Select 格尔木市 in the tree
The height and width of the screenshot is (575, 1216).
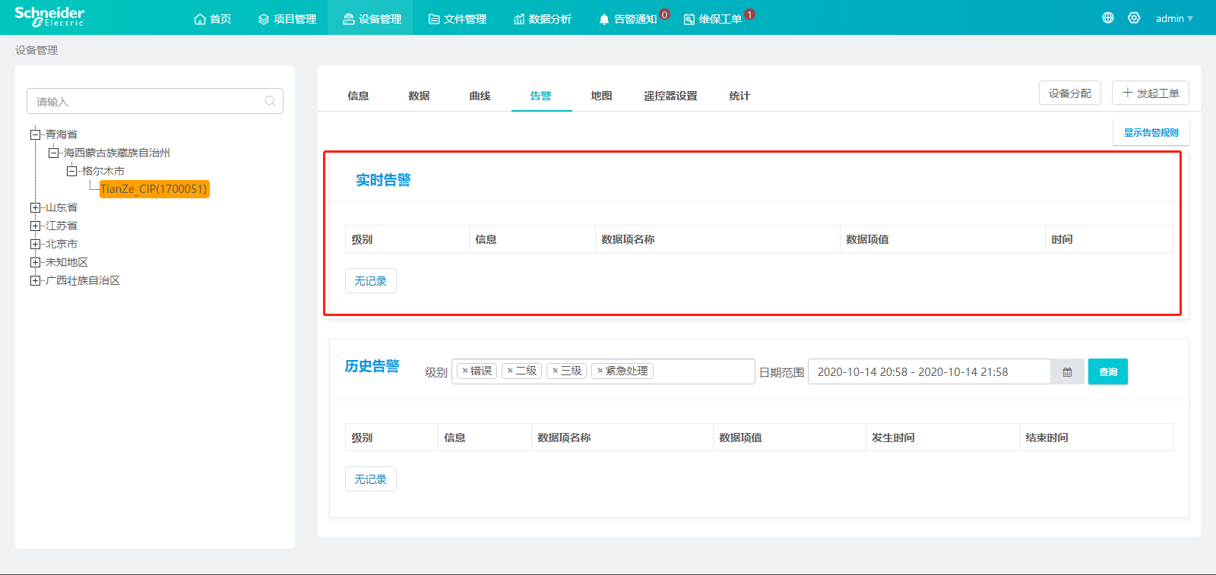[x=103, y=171]
